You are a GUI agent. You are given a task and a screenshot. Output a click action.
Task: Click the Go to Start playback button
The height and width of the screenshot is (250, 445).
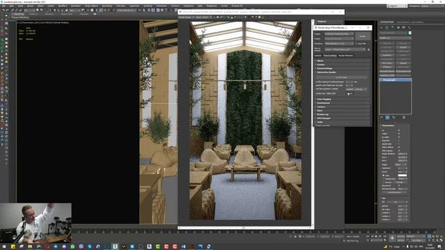pyautogui.click(x=368, y=236)
